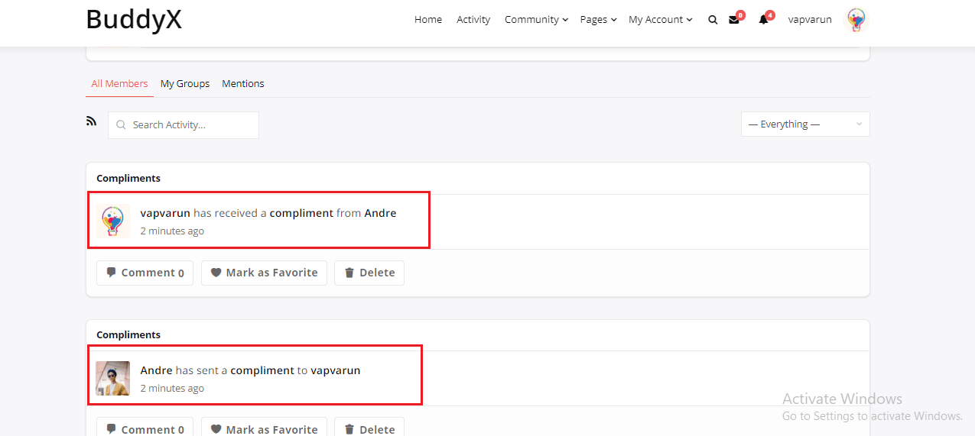Switch to the Mentions tab

[243, 84]
